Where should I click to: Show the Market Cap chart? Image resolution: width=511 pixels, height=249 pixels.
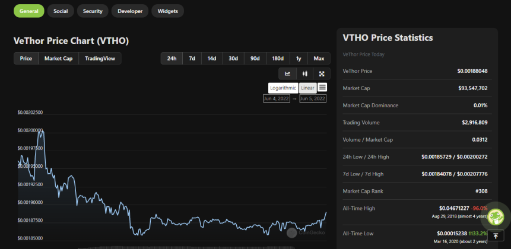[x=58, y=59]
